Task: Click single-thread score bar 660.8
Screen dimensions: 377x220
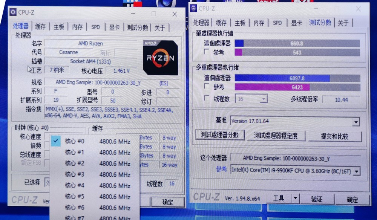Action: (297, 43)
